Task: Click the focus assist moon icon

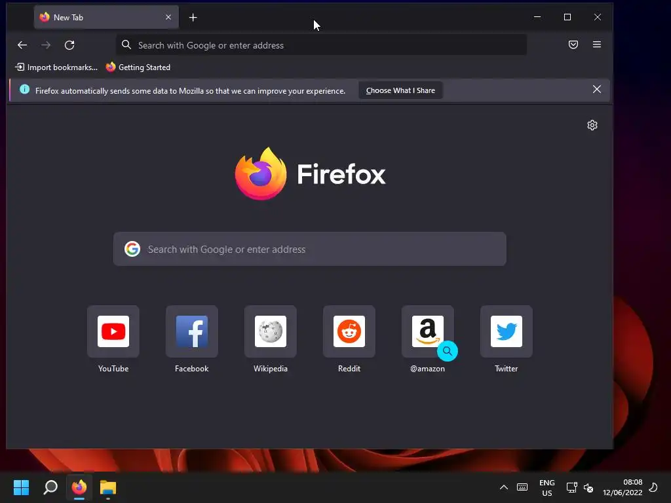Action: coord(653,487)
